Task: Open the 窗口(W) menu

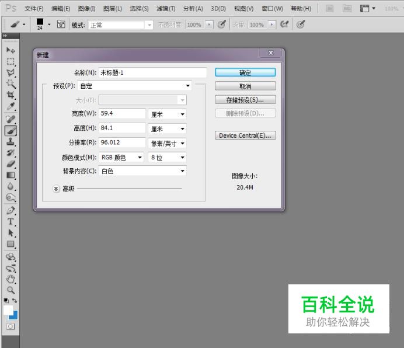Action: coord(272,9)
